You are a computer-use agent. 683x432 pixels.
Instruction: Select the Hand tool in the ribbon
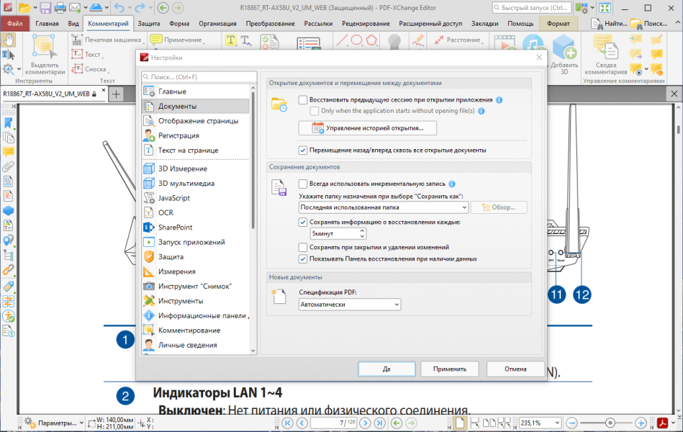point(8,40)
